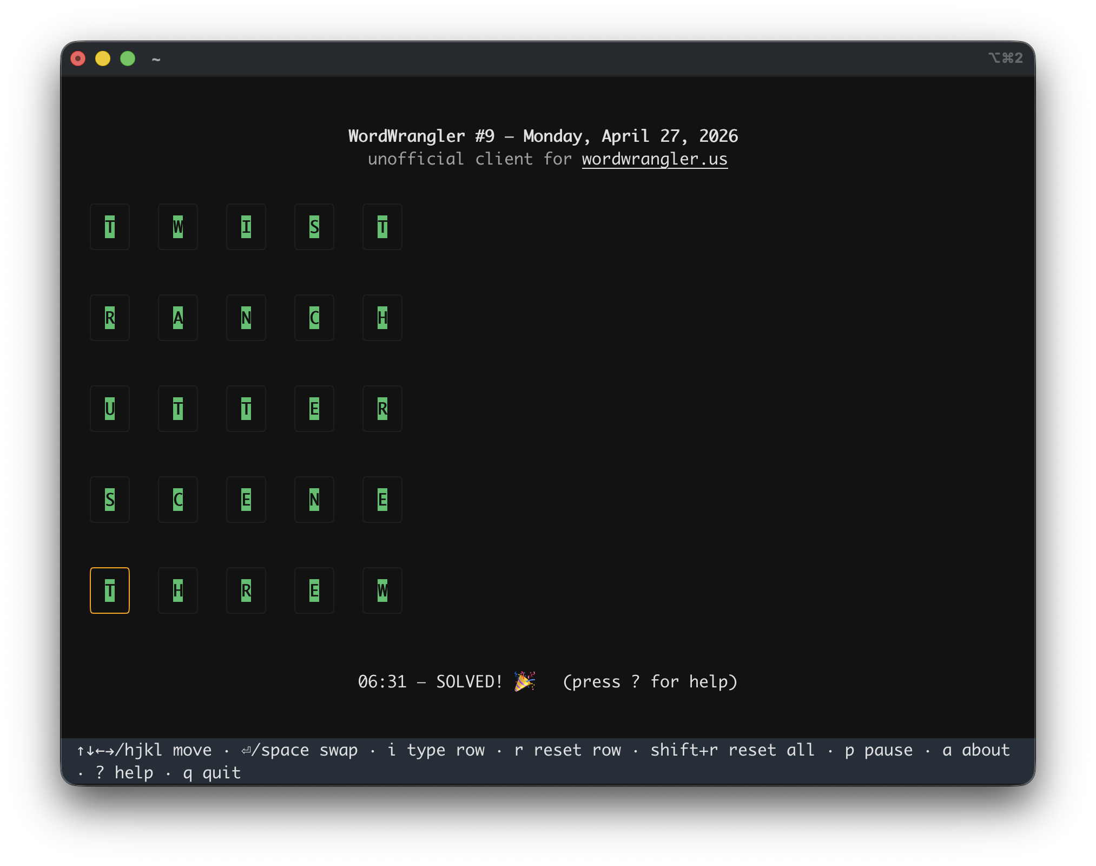The image size is (1096, 866).
Task: Click the '(press ? for help)' hint
Action: point(650,681)
